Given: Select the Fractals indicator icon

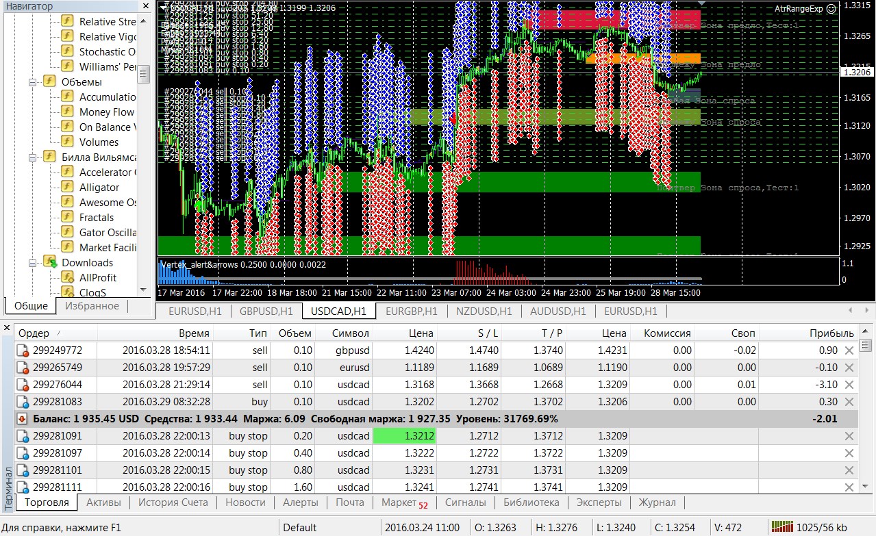Looking at the screenshot, I should click(67, 217).
